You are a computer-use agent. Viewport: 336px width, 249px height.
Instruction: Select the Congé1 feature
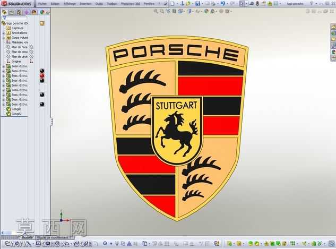tap(16, 109)
